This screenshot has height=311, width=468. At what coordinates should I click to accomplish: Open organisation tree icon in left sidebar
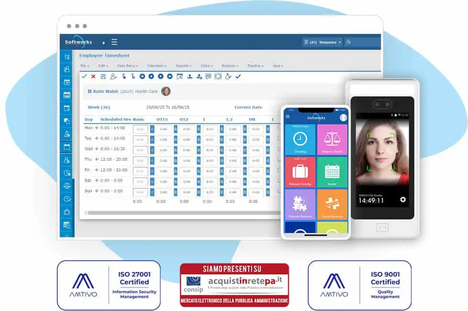point(67,56)
